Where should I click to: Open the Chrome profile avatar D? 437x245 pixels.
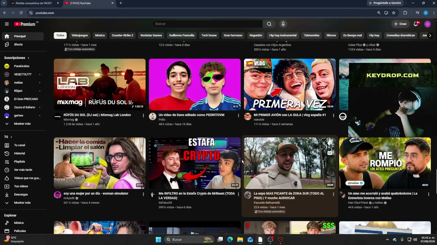(425, 13)
